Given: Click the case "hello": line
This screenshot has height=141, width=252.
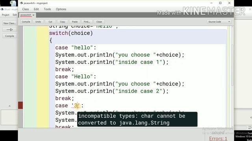Looking at the screenshot, I should point(76,48).
